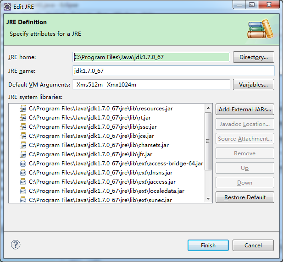Click the 'JRE home:' label

22,57
